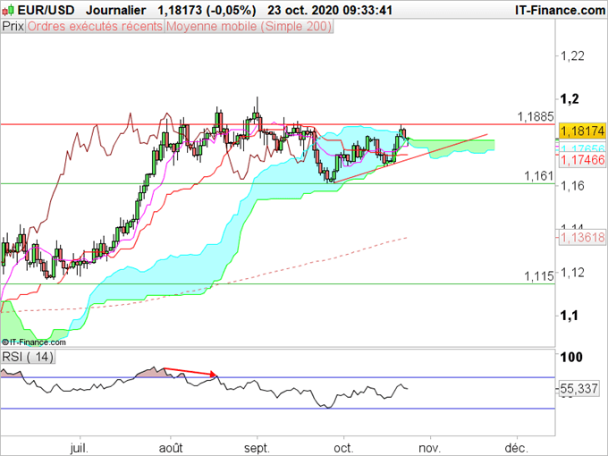608x456 pixels.
Task: Click the EUR/USD instrument title
Action: (46, 10)
